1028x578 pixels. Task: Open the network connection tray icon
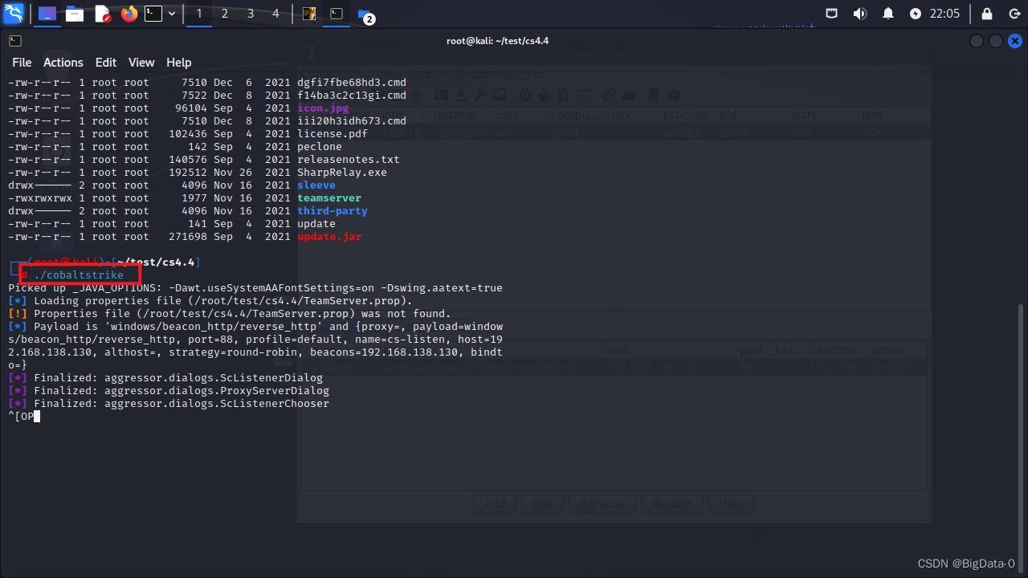tap(832, 13)
